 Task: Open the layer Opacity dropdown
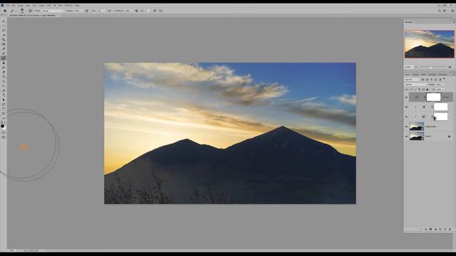tap(440, 85)
